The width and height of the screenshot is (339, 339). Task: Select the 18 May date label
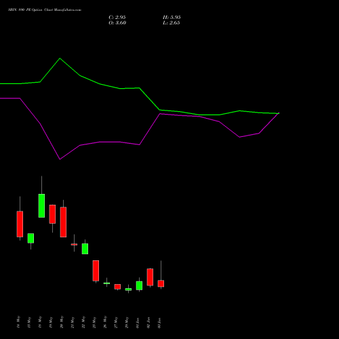point(40,321)
